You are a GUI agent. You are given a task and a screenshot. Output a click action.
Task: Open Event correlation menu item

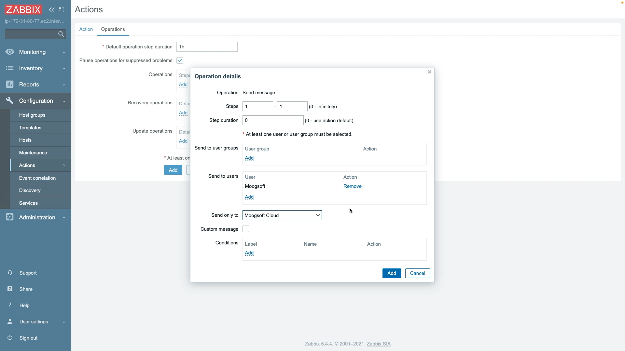(40, 178)
